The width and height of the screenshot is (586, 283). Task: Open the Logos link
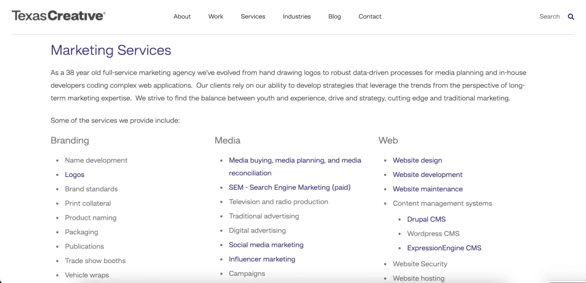click(75, 175)
